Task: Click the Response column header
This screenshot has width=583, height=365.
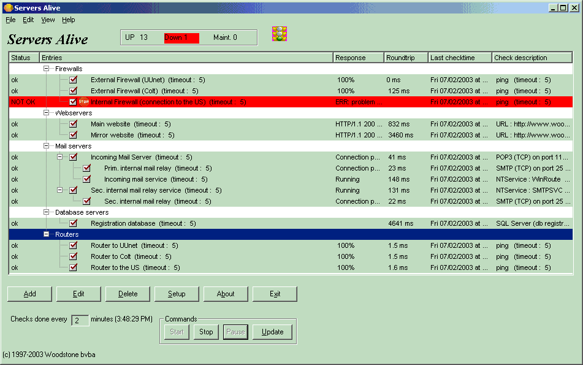Action: [359, 58]
